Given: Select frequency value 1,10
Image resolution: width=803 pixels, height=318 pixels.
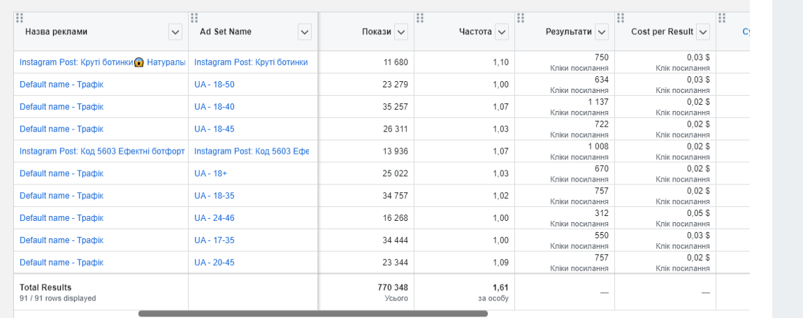Looking at the screenshot, I should [x=501, y=62].
